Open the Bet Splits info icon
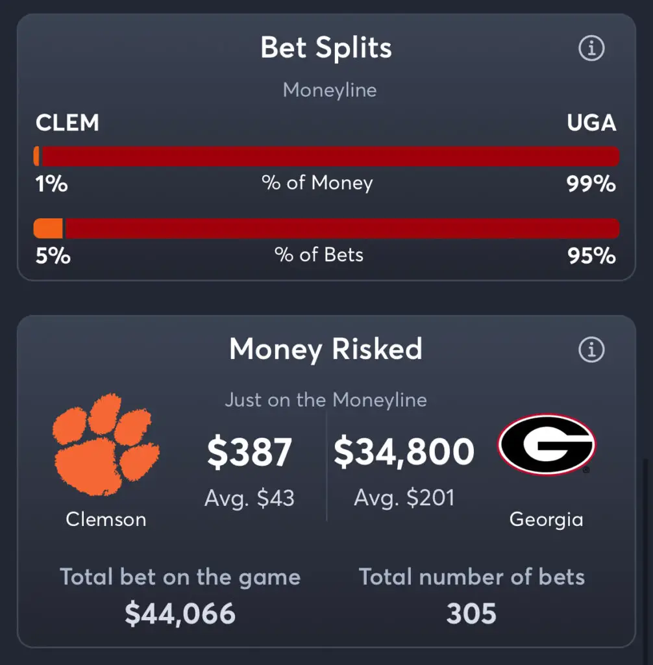This screenshot has width=653, height=665. tap(591, 48)
